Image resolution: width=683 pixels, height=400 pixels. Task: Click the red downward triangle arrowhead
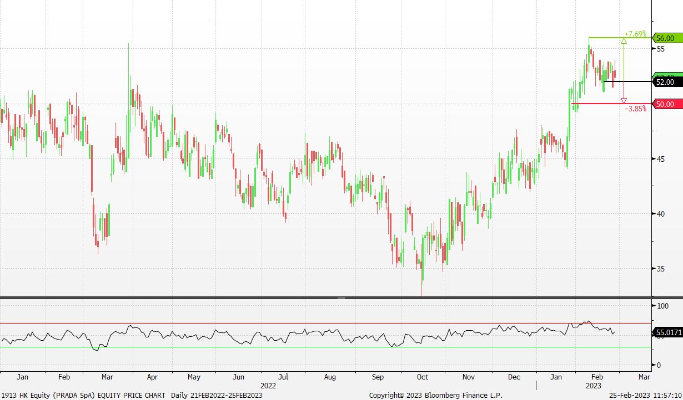tap(624, 100)
